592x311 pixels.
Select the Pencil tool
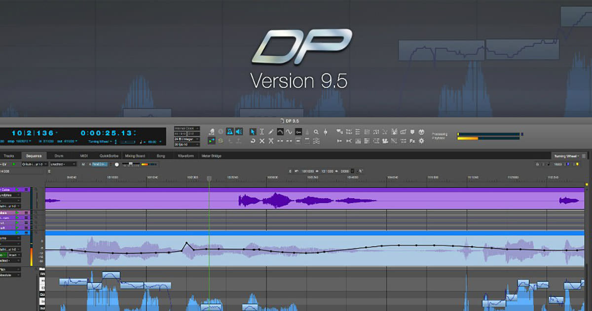click(271, 132)
